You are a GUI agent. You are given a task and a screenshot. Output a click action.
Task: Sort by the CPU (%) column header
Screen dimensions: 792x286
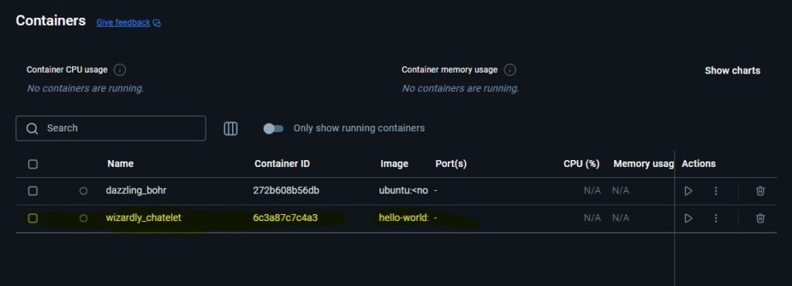(x=582, y=163)
